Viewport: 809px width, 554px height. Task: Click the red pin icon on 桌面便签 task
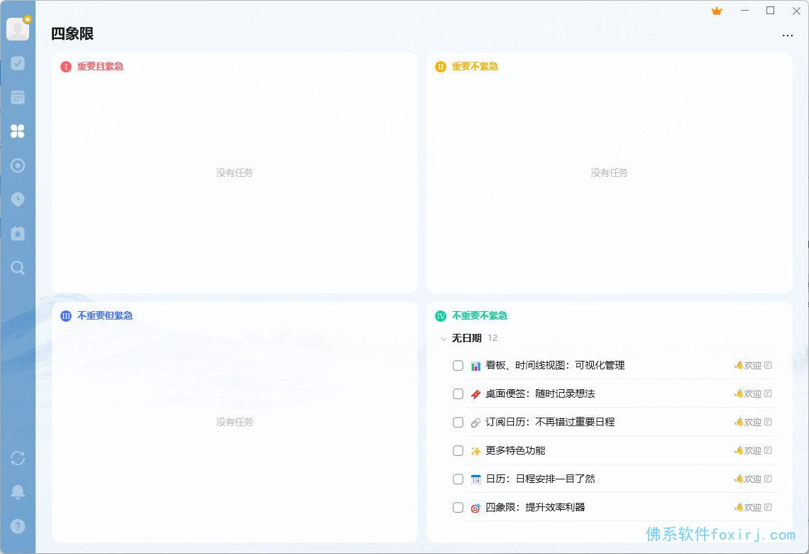[x=475, y=394]
